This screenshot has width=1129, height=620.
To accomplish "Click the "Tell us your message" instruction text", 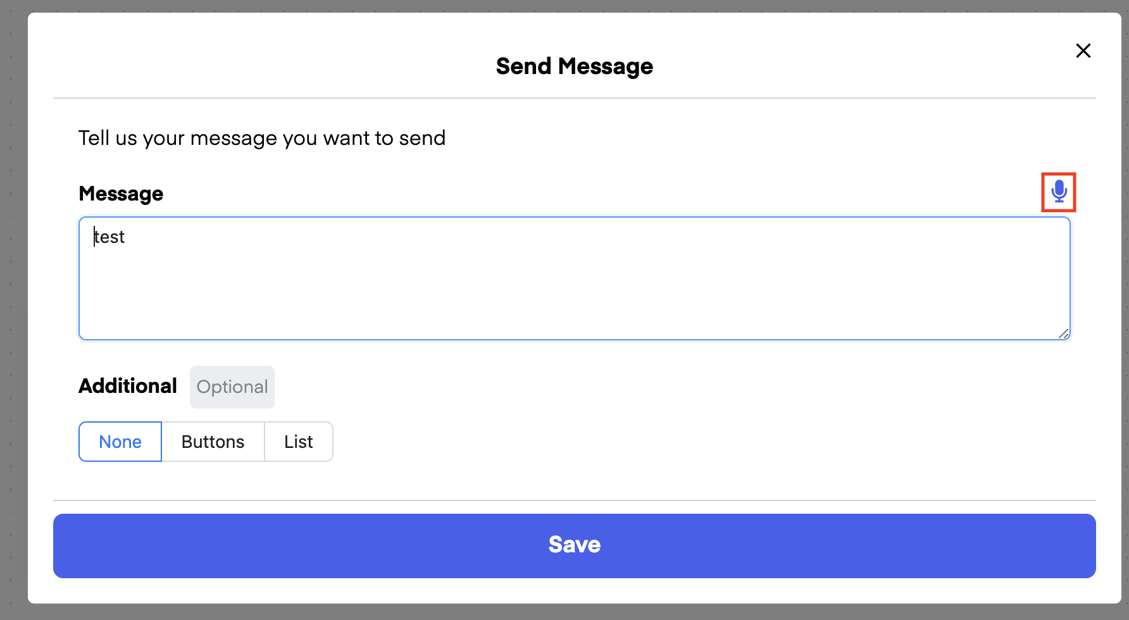I will (262, 138).
